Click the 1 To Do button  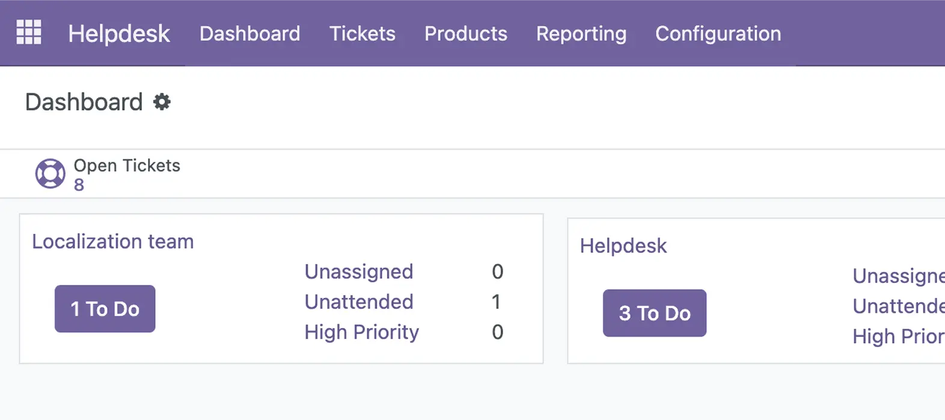pos(105,309)
